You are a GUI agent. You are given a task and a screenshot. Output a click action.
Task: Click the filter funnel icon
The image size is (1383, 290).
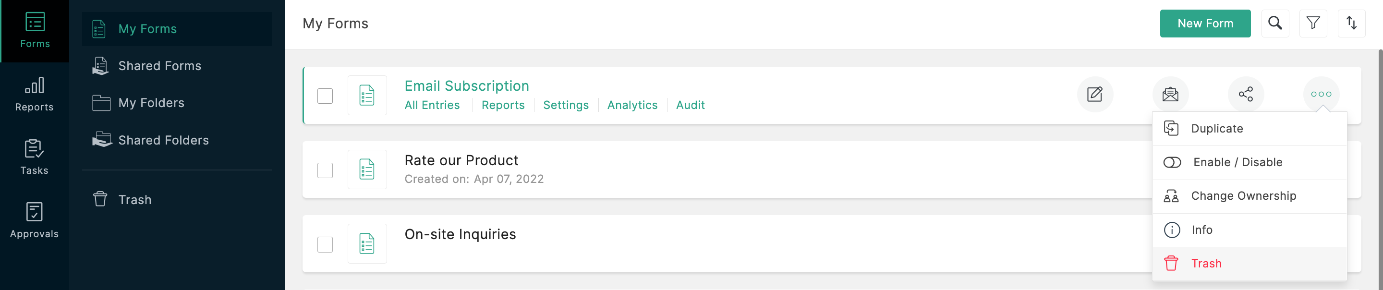click(x=1313, y=23)
